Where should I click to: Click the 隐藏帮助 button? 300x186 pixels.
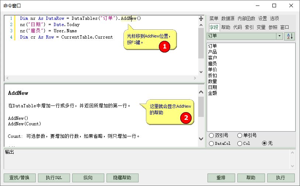point(122,178)
